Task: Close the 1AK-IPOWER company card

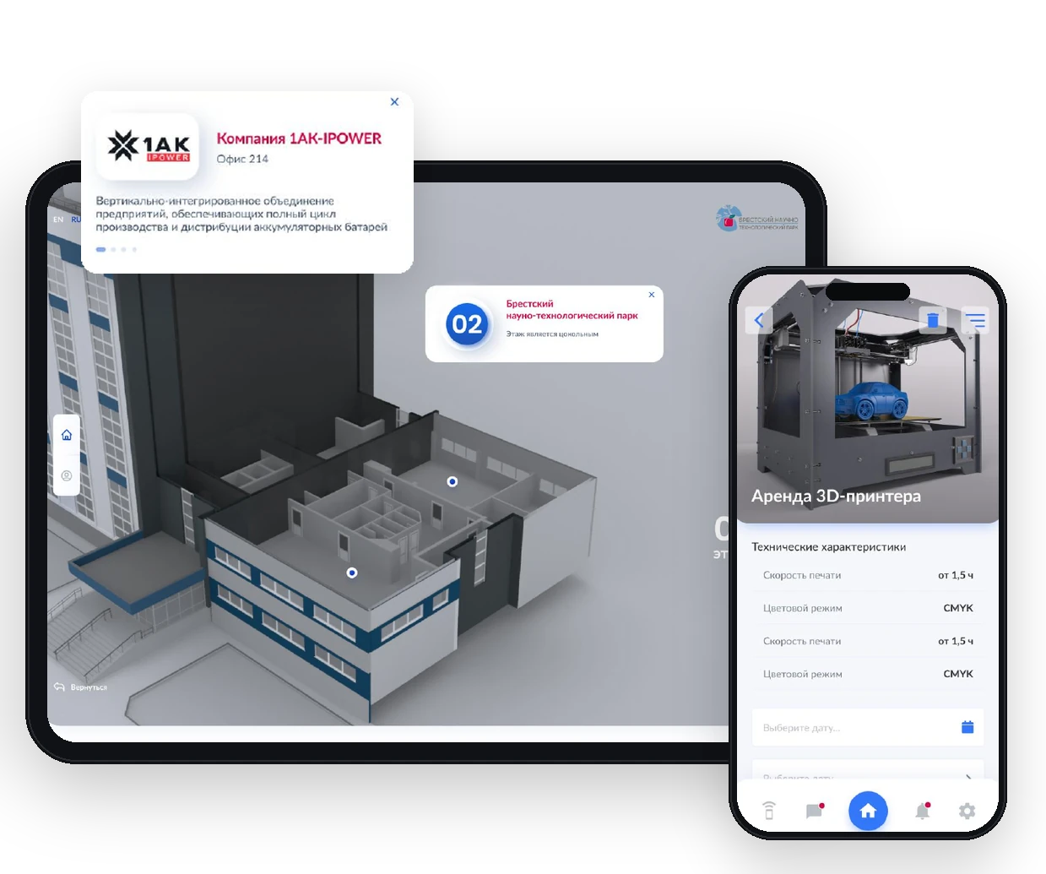Action: tap(394, 101)
